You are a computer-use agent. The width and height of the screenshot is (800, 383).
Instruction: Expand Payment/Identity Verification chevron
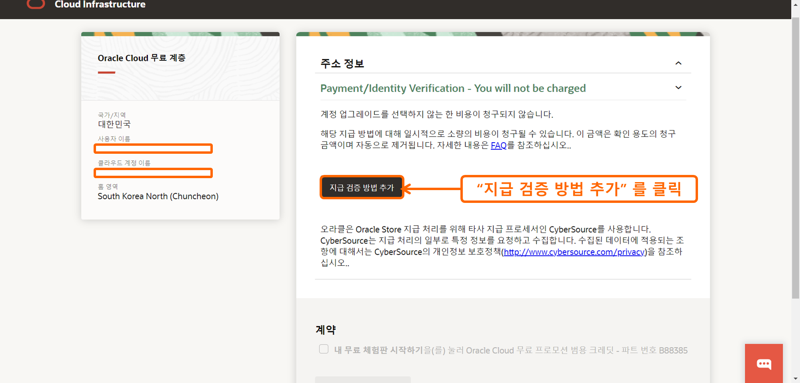point(678,87)
